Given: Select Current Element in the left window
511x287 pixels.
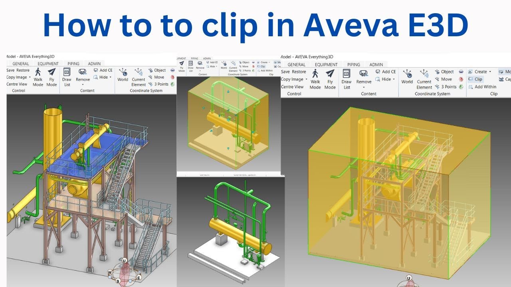Looking at the screenshot, I should coord(139,77).
